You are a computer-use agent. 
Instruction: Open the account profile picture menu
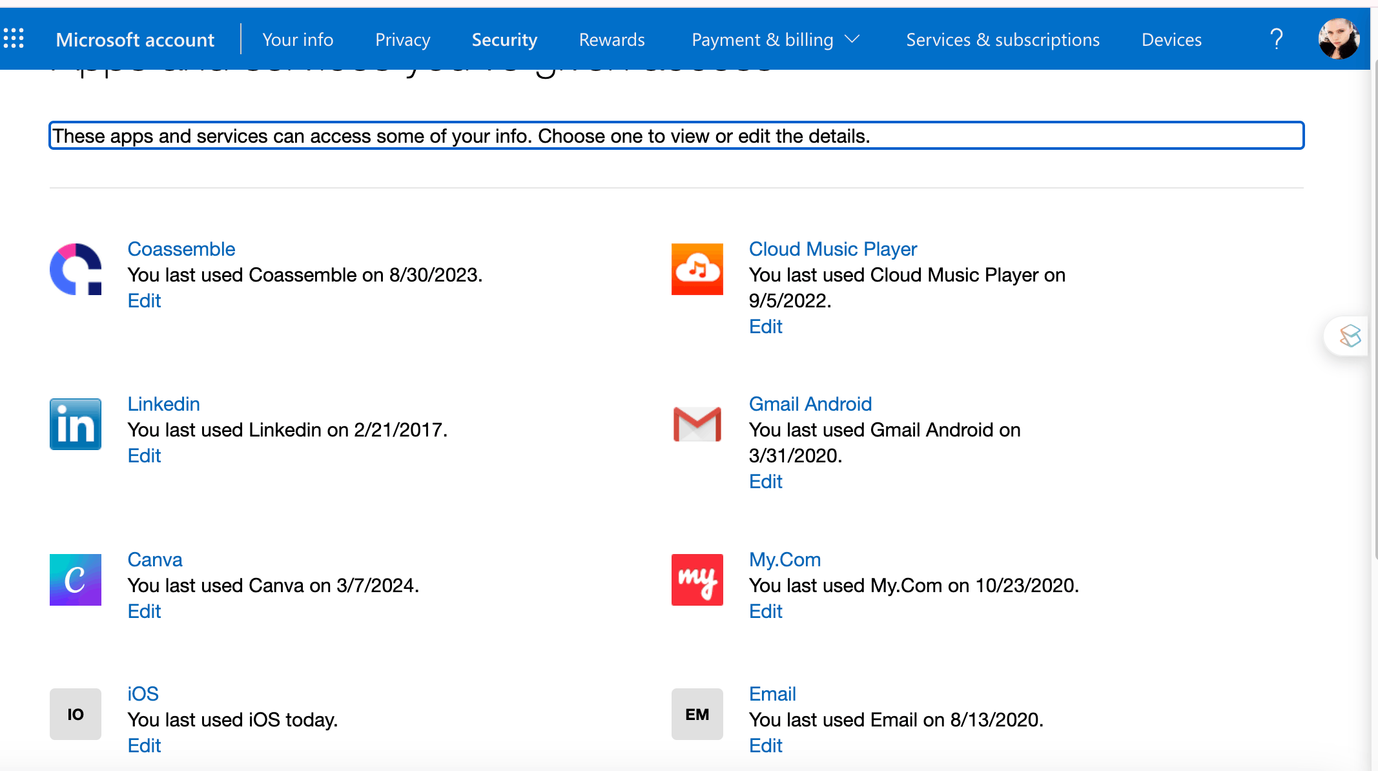[1339, 39]
